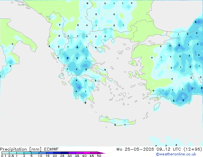Click the "(12+96)" forecast offset text
This screenshot has height=157, width=203.
point(193,149)
